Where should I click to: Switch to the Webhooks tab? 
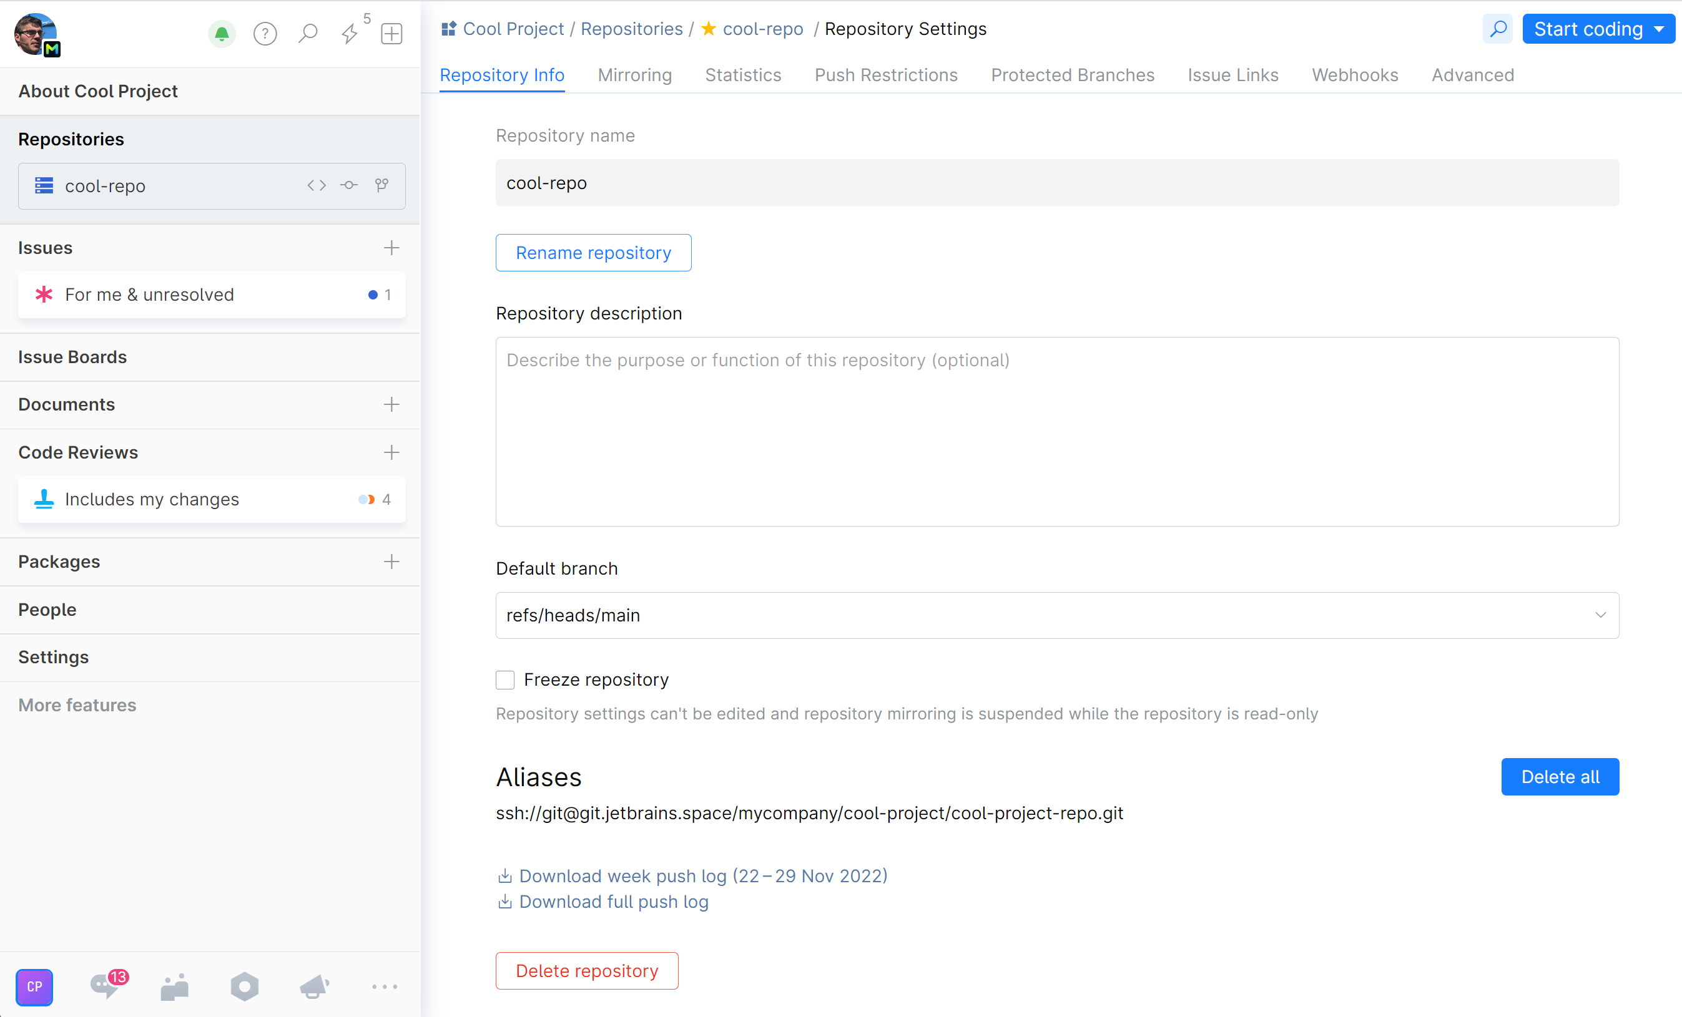(1355, 75)
